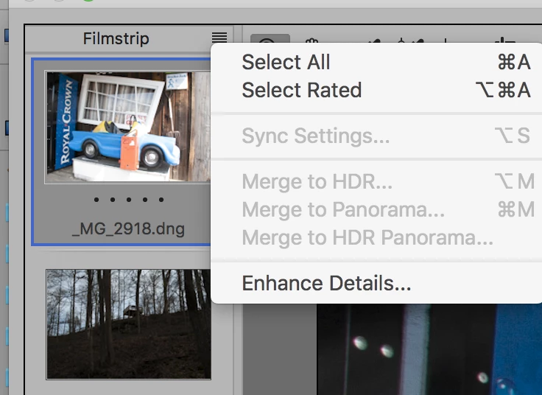Click the Filmstrip panel title
Screen dimensions: 542x395
(116, 38)
